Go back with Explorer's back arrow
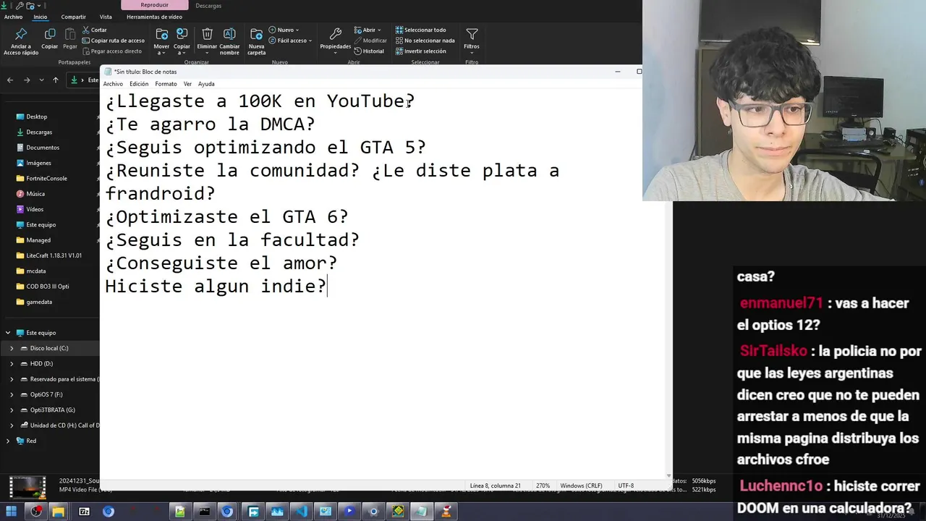 (x=10, y=80)
